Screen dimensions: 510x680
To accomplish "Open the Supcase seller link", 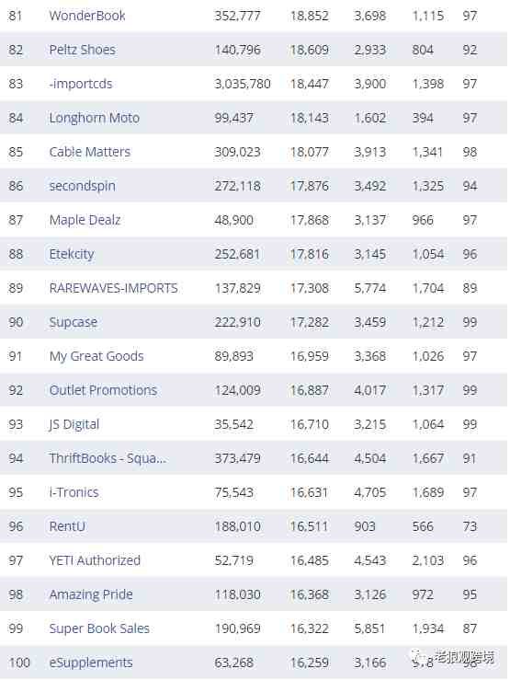I will click(x=74, y=322).
